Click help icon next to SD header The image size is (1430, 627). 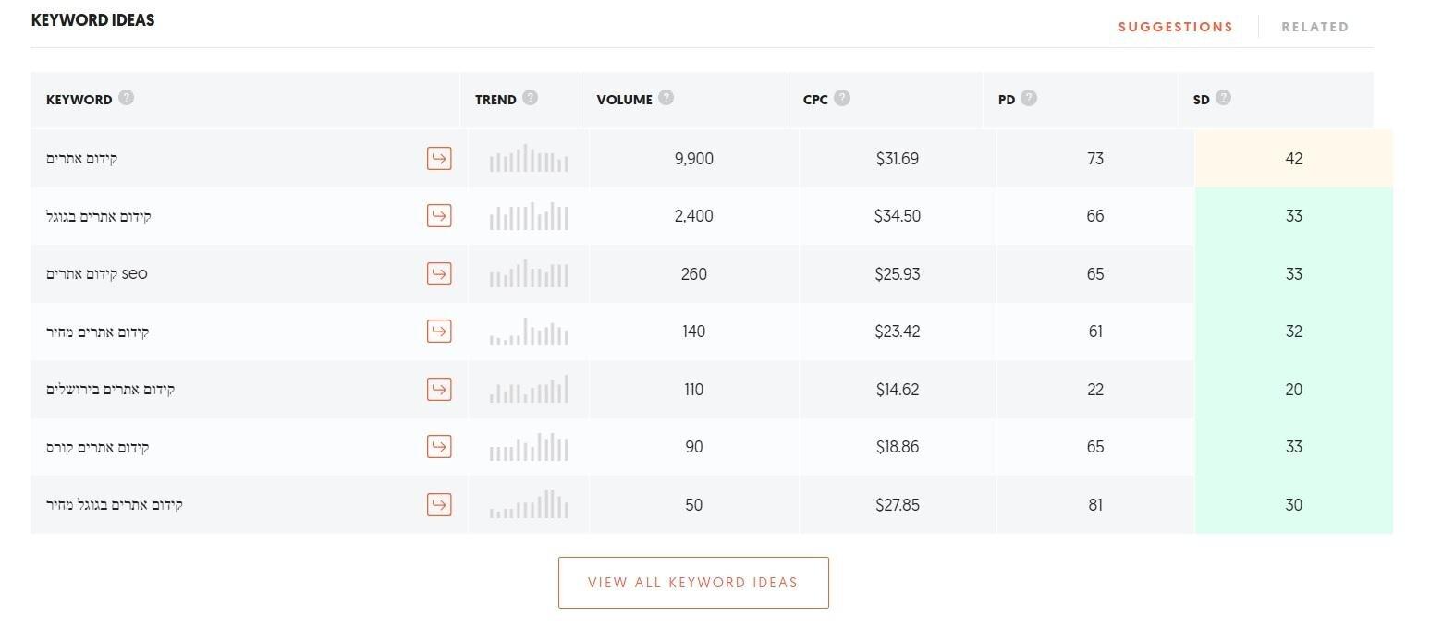[x=1223, y=98]
